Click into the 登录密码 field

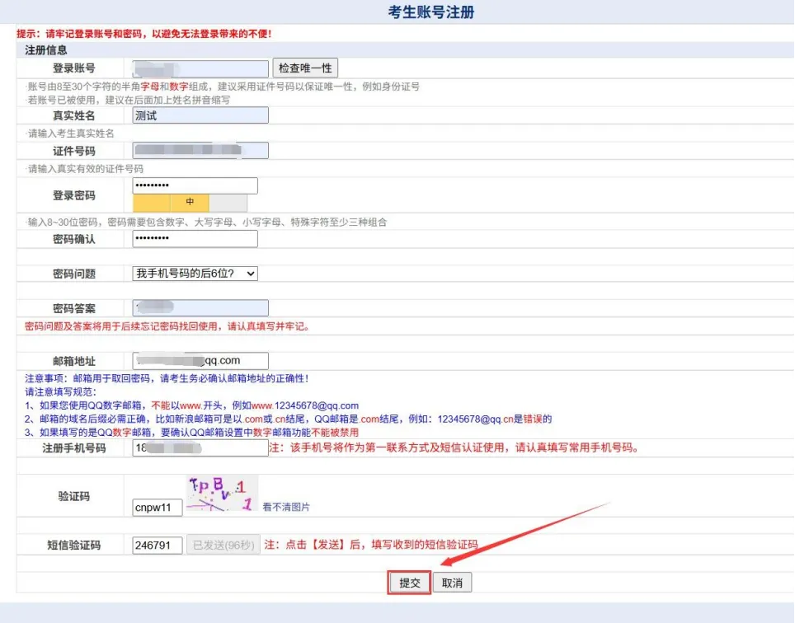(x=195, y=185)
